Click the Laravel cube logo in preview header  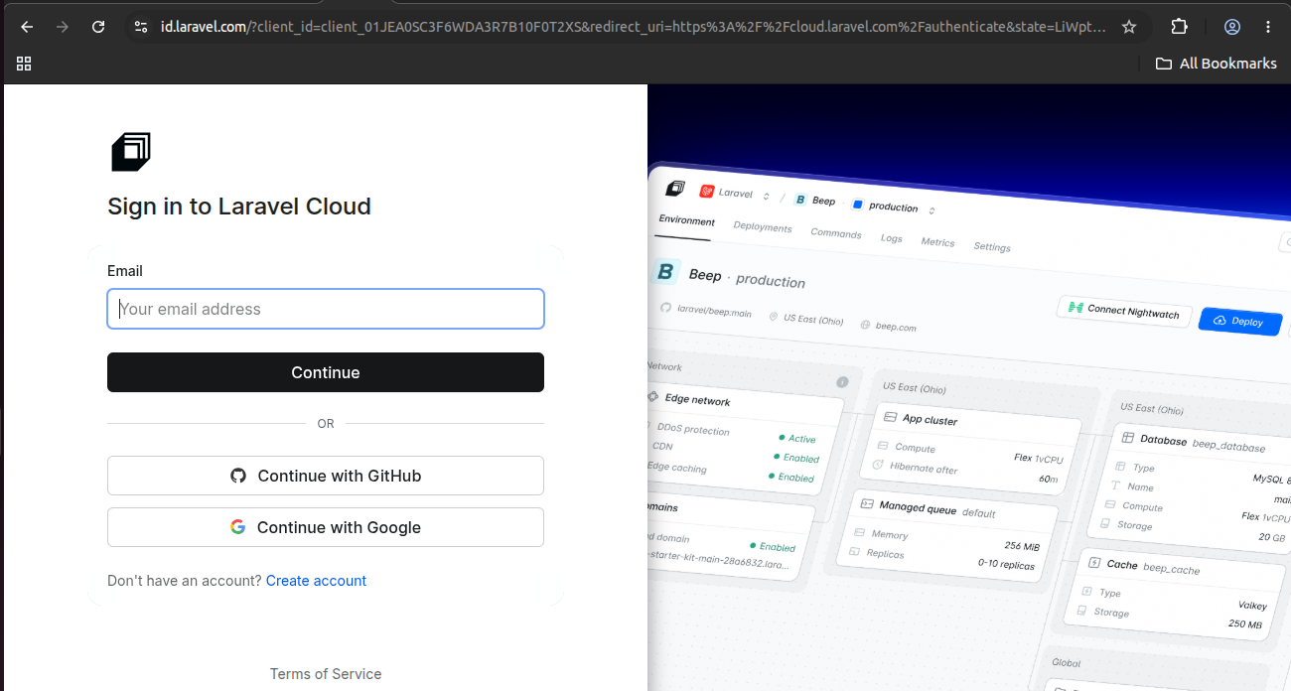(676, 189)
